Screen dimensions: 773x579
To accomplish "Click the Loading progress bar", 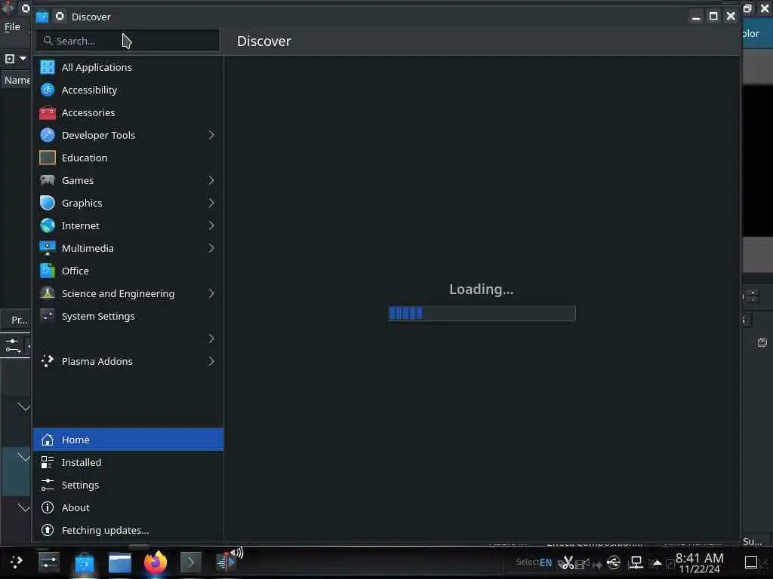I will (x=482, y=313).
